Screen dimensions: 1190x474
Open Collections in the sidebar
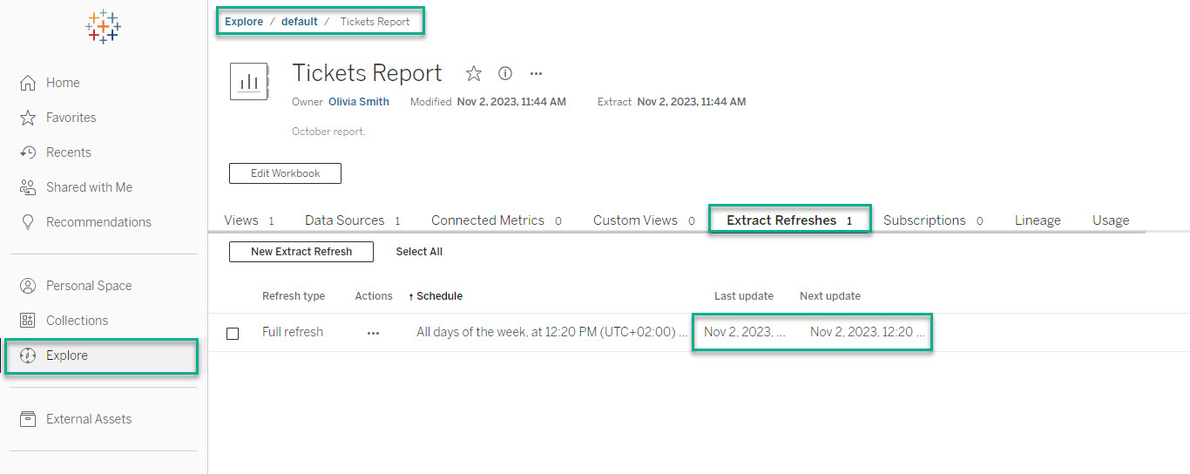[76, 321]
